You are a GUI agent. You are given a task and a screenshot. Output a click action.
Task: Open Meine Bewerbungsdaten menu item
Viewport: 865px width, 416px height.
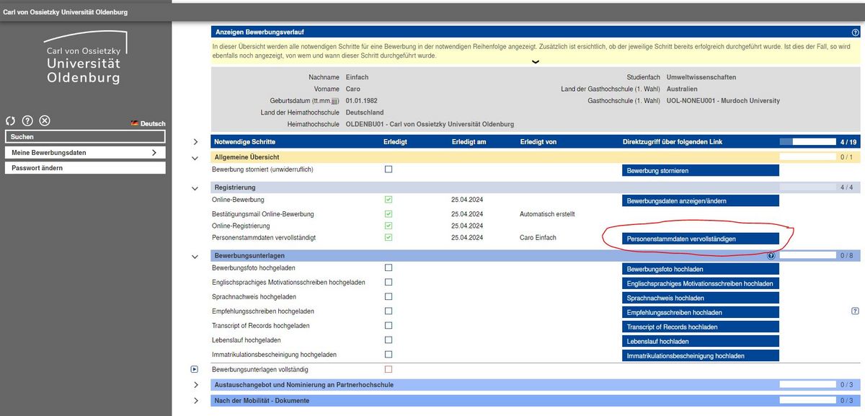coord(85,153)
